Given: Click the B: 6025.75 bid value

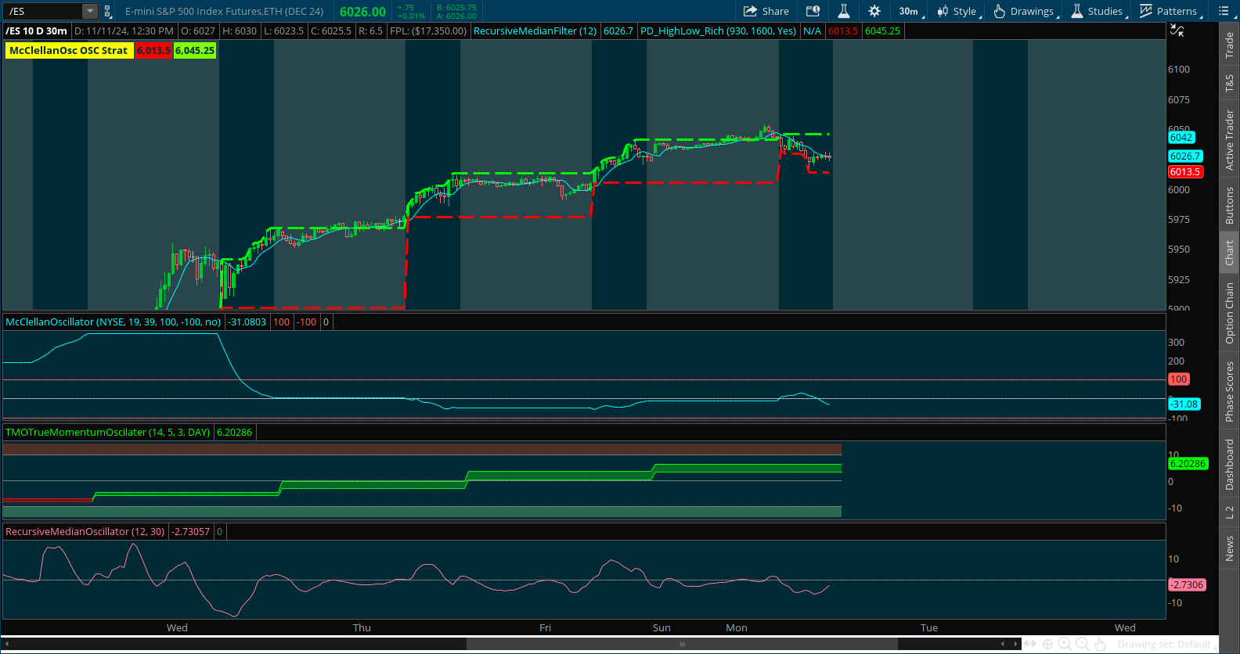Looking at the screenshot, I should pyautogui.click(x=456, y=7).
